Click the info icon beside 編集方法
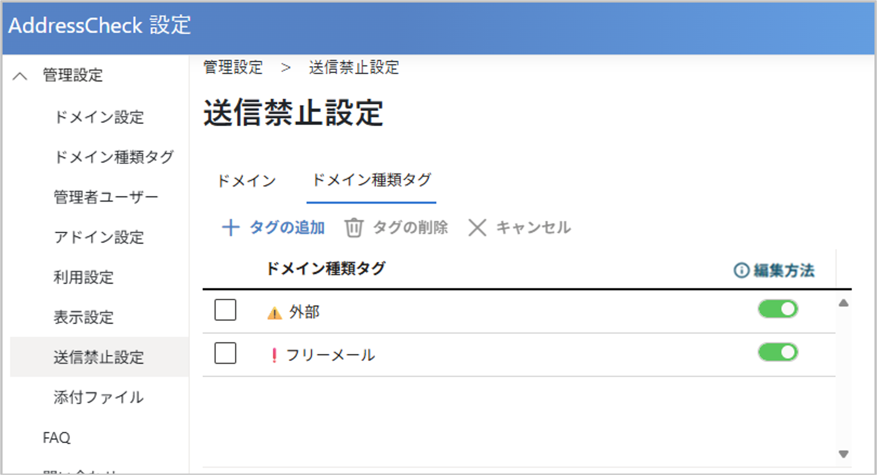Image resolution: width=877 pixels, height=475 pixels. [741, 270]
